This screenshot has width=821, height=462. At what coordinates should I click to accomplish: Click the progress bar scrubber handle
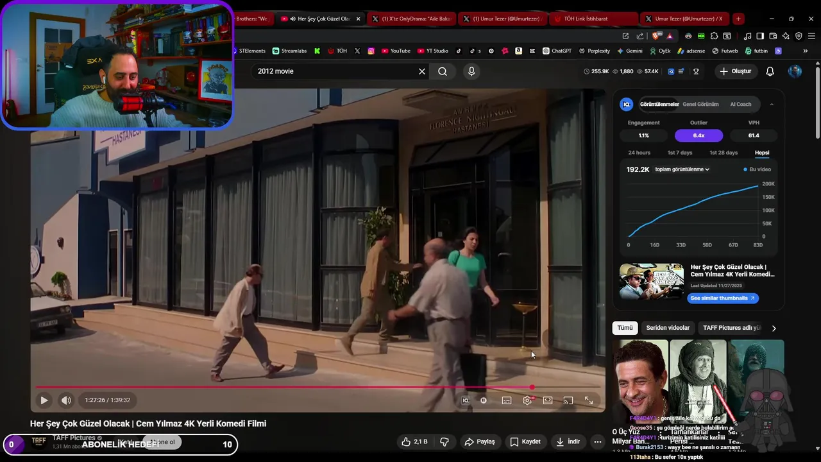tap(532, 387)
